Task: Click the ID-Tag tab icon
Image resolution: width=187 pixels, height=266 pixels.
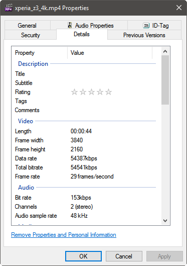Action: (x=146, y=26)
